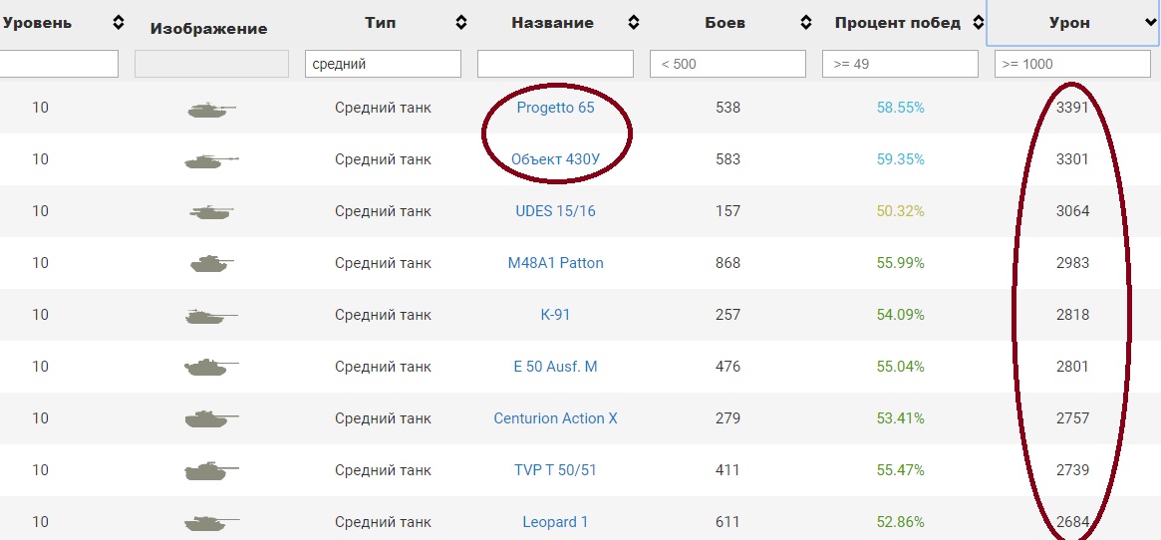This screenshot has width=1161, height=540.
Task: Open the UDES 15/16 link
Action: (x=555, y=211)
